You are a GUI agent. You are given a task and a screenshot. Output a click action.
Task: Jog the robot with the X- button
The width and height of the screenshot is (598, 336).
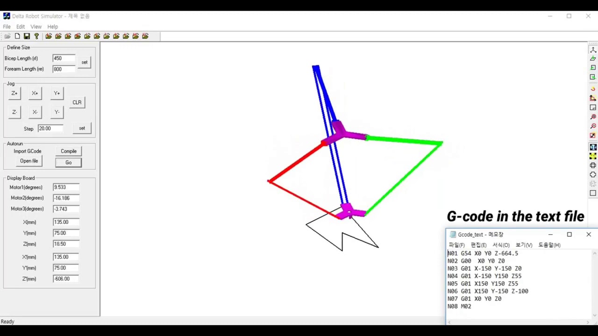(x=35, y=112)
